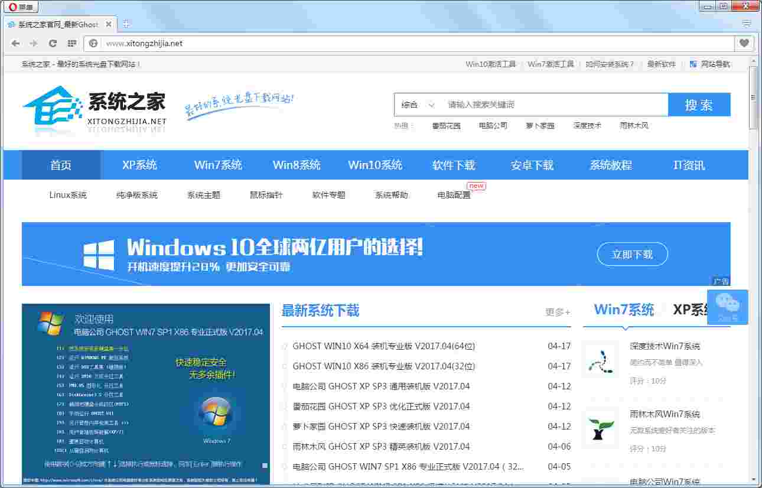Open the Speed Dial grid

[72, 43]
